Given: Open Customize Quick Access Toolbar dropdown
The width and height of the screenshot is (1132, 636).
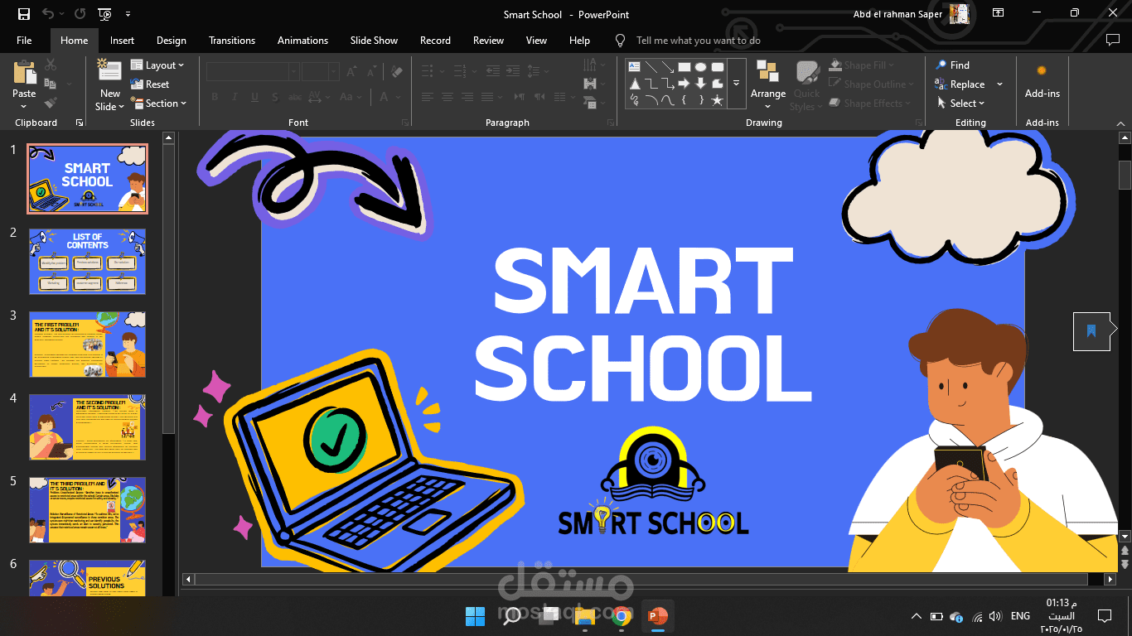Looking at the screenshot, I should point(128,14).
